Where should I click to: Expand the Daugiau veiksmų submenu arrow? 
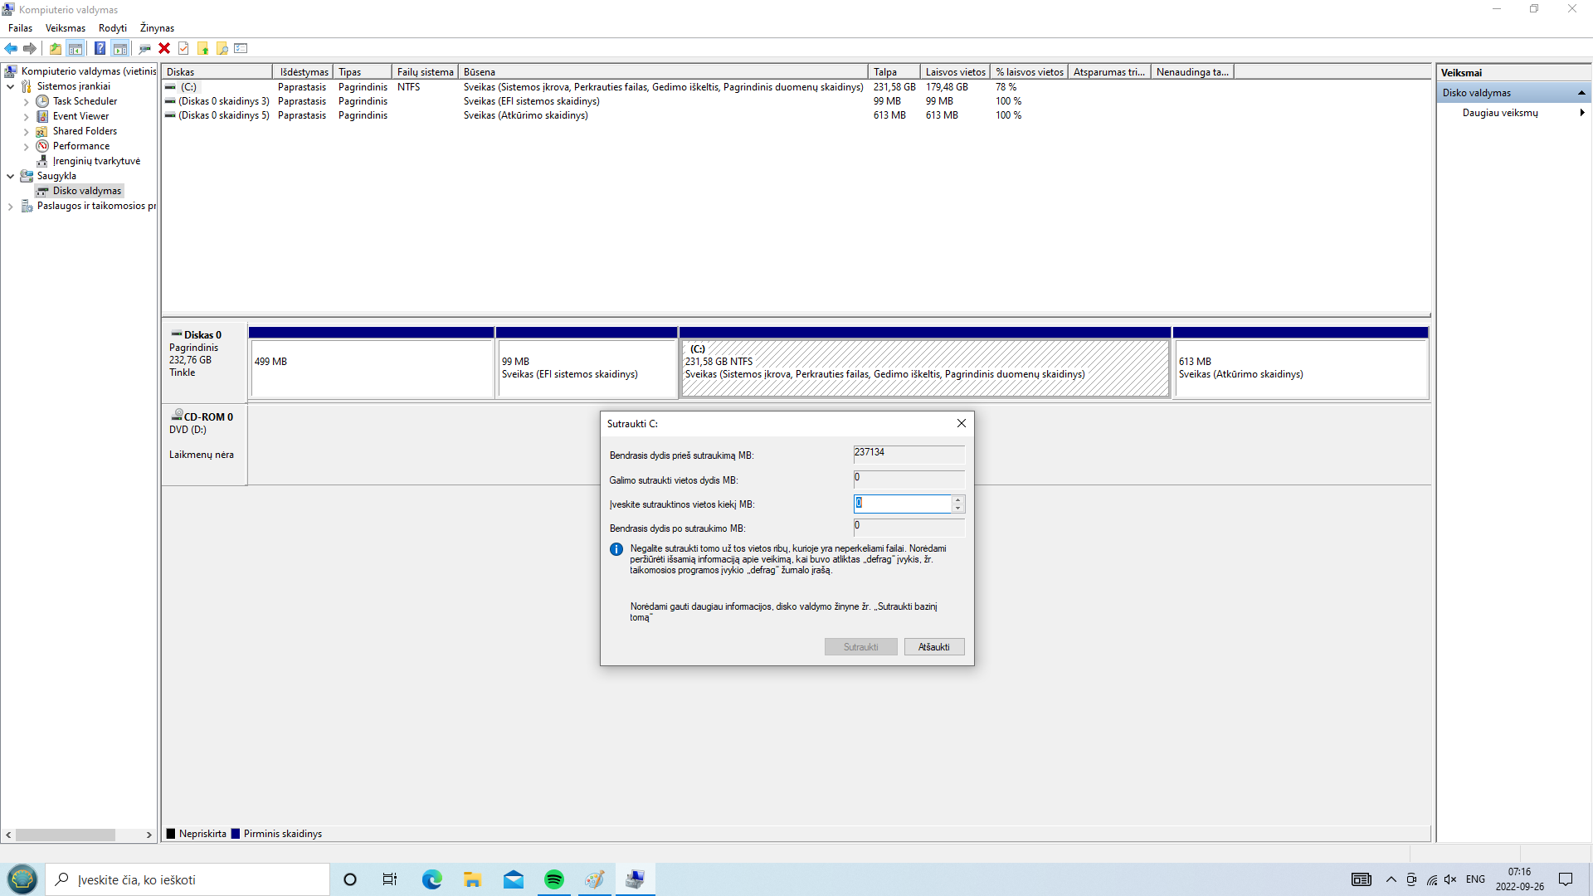click(1581, 113)
